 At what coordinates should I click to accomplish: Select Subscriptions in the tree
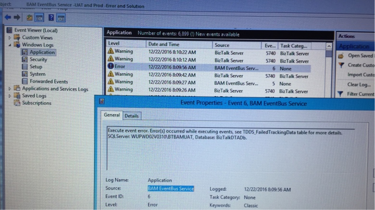tap(37, 103)
